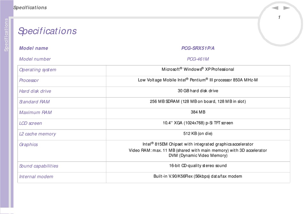The width and height of the screenshot is (304, 214).
Task: Click the Model name label
Action: click(x=34, y=48)
